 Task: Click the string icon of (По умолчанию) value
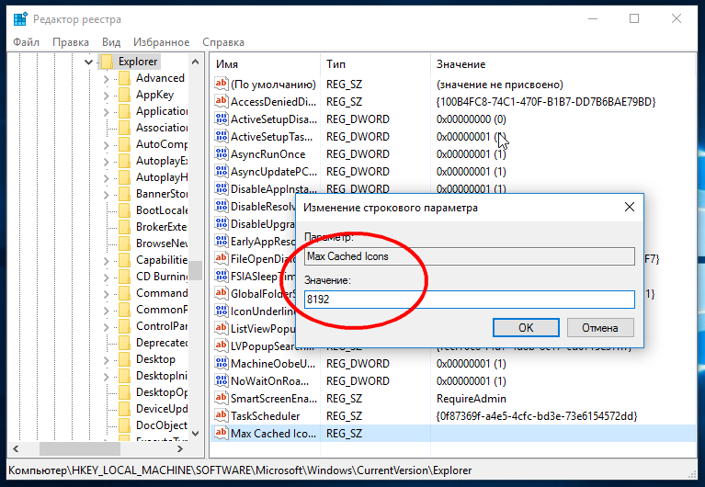[221, 84]
